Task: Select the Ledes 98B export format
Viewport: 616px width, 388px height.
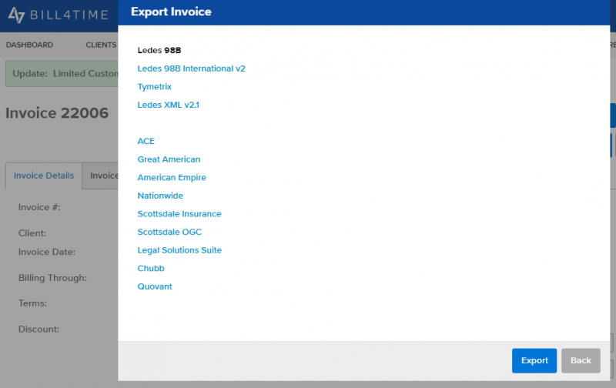Action: point(159,50)
